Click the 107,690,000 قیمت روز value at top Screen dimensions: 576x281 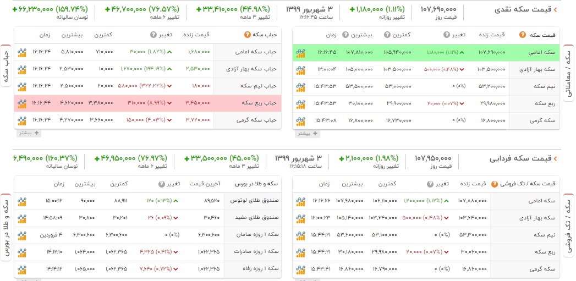pyautogui.click(x=438, y=9)
